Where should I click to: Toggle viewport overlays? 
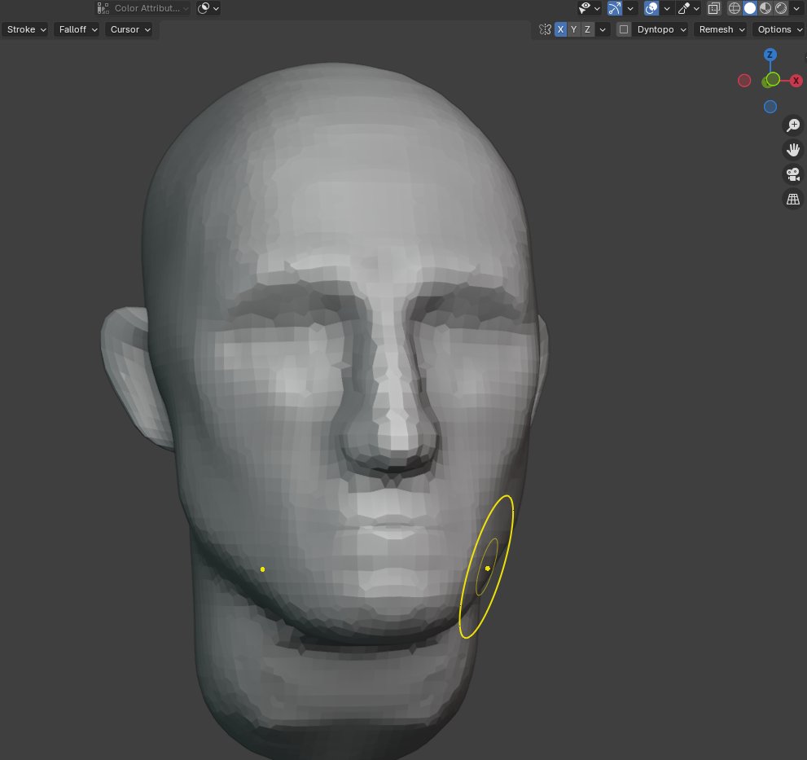(651, 8)
